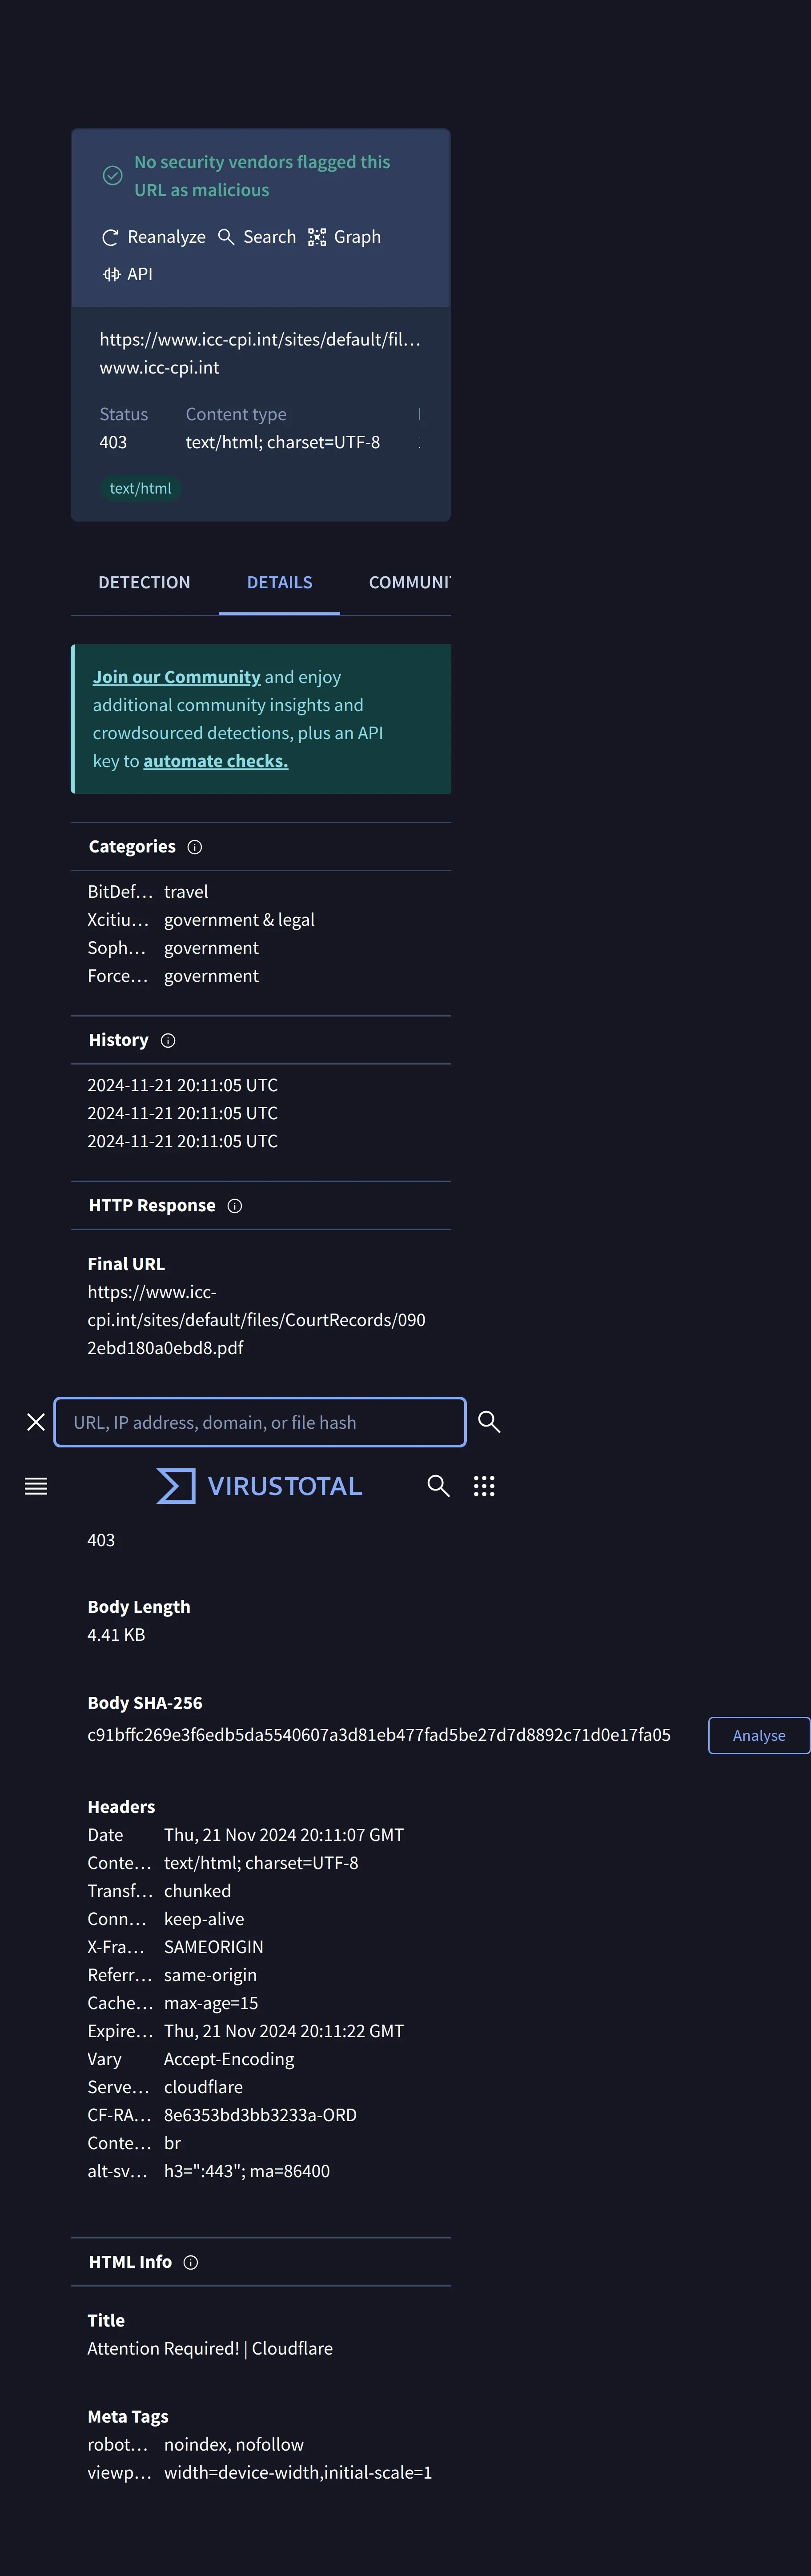Open HTML Info info icon
Screen dimensions: 811x2576
191,2262
